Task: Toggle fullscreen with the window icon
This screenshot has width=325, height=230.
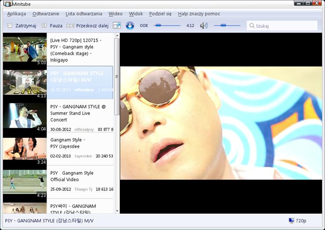Action: coord(117,26)
